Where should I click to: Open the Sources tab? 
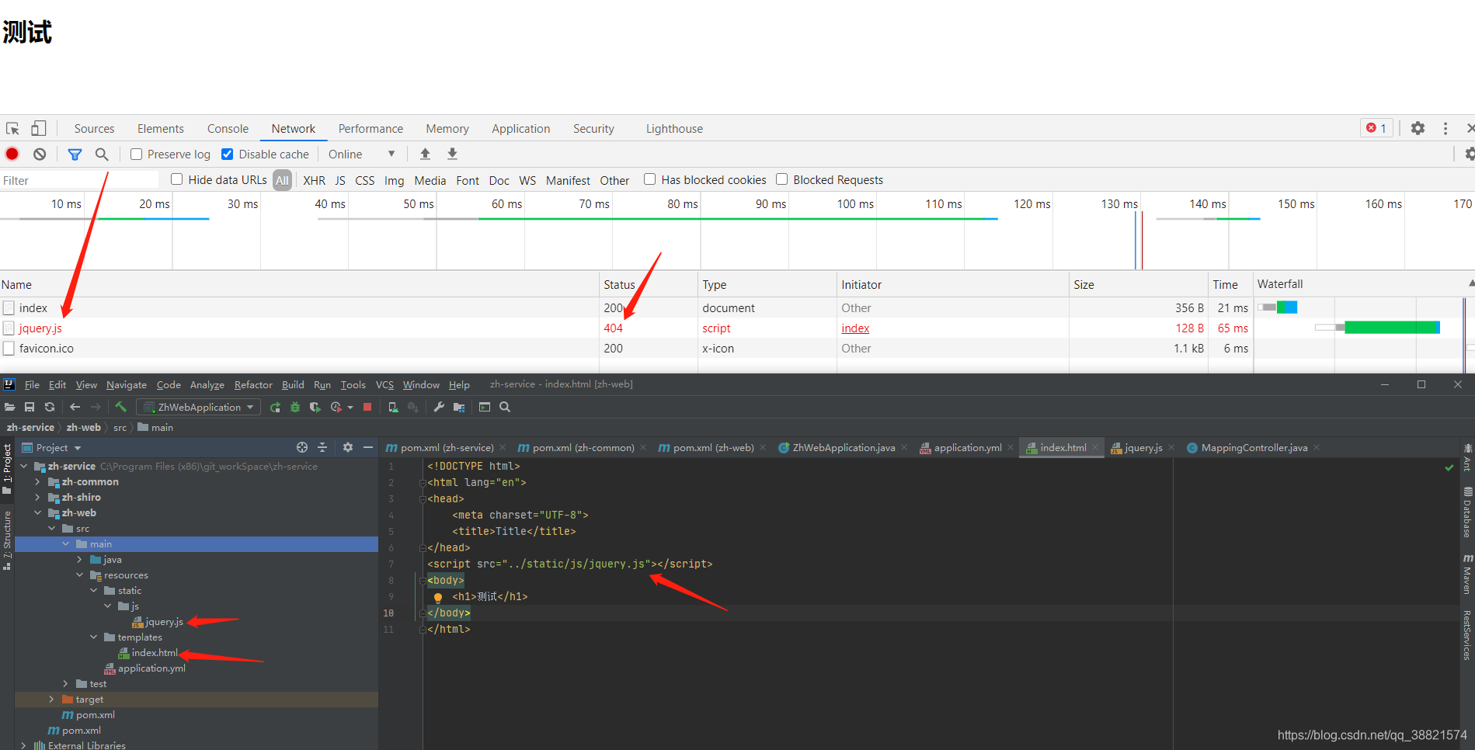pos(94,129)
